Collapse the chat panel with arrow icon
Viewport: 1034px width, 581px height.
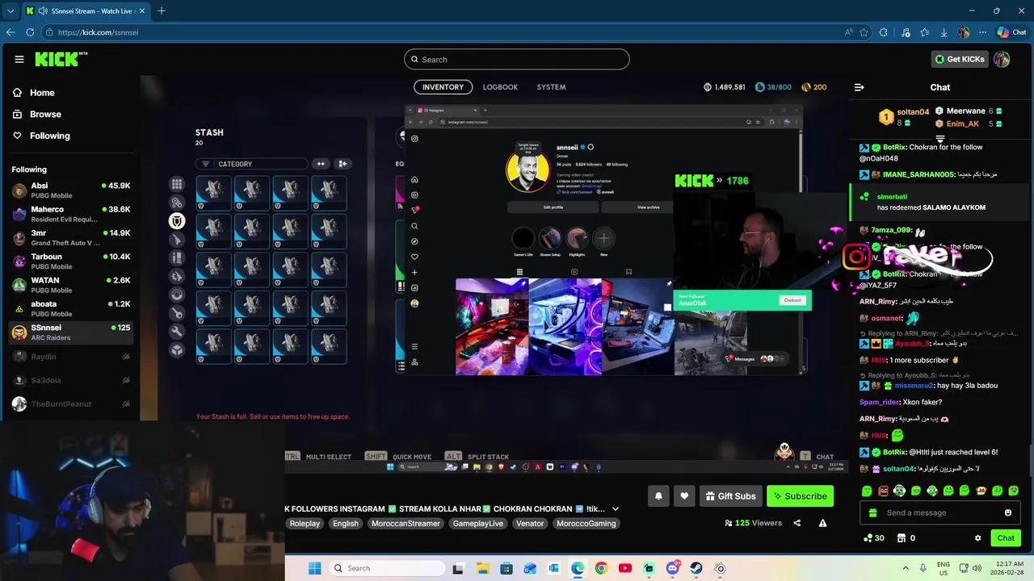click(860, 87)
